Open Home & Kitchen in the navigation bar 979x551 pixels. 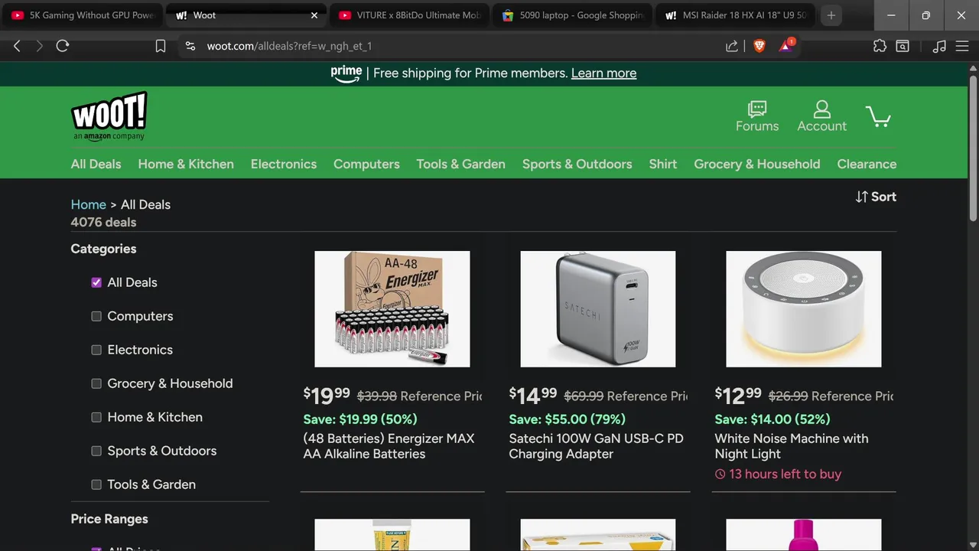click(x=186, y=164)
